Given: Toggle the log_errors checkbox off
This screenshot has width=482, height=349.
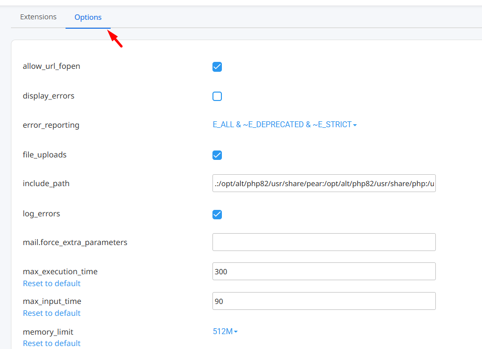Looking at the screenshot, I should pyautogui.click(x=217, y=214).
